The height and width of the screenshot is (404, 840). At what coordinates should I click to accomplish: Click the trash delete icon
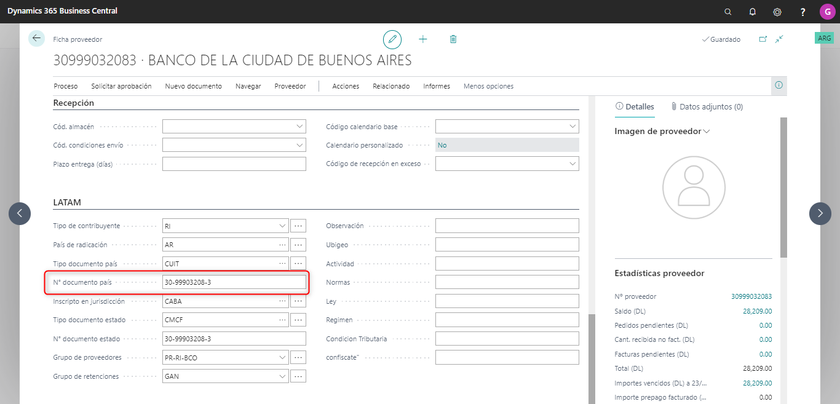[453, 39]
